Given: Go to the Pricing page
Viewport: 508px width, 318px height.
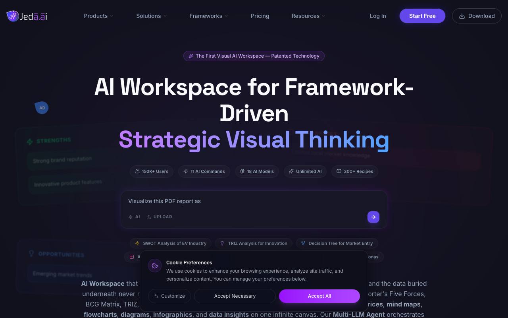Looking at the screenshot, I should (x=260, y=16).
